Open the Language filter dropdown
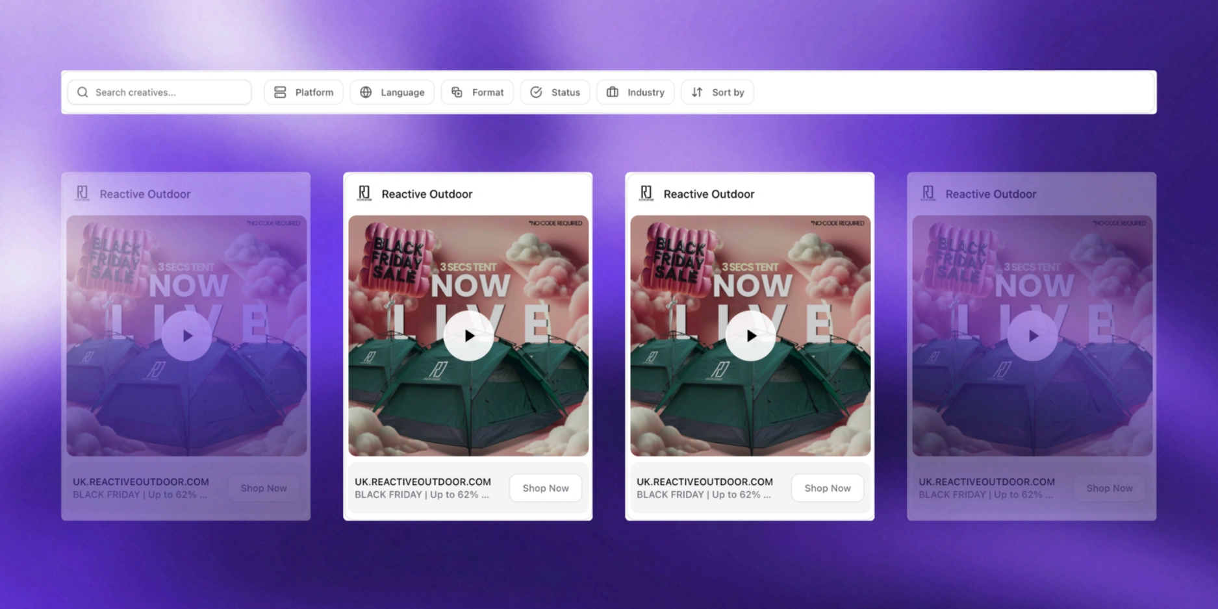Screen dimensions: 1218x609 click(392, 92)
